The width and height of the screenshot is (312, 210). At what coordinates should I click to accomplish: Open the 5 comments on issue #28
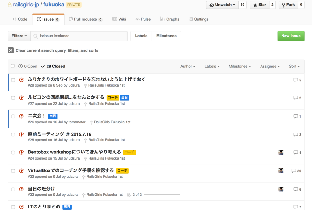tap(297, 80)
